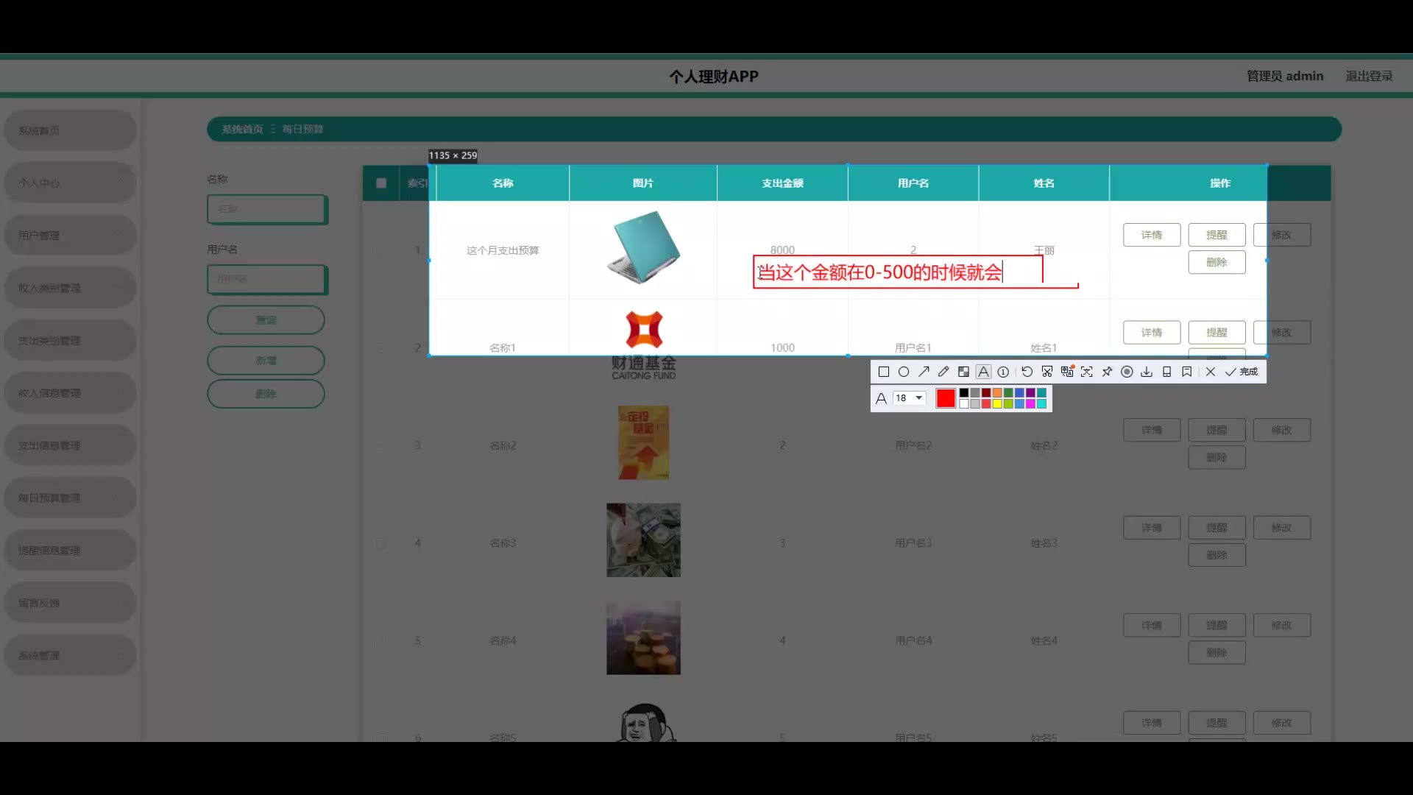
Task: Click the font A icon beside size box
Action: click(x=881, y=398)
